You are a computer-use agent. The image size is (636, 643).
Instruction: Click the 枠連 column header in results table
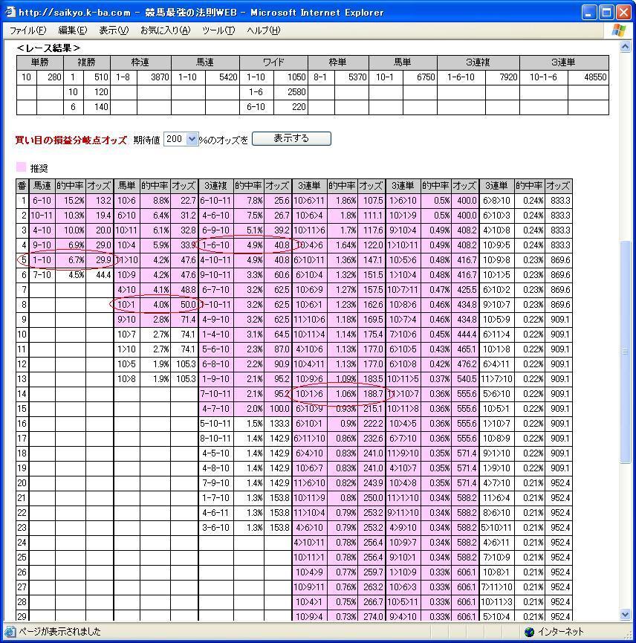coord(140,62)
